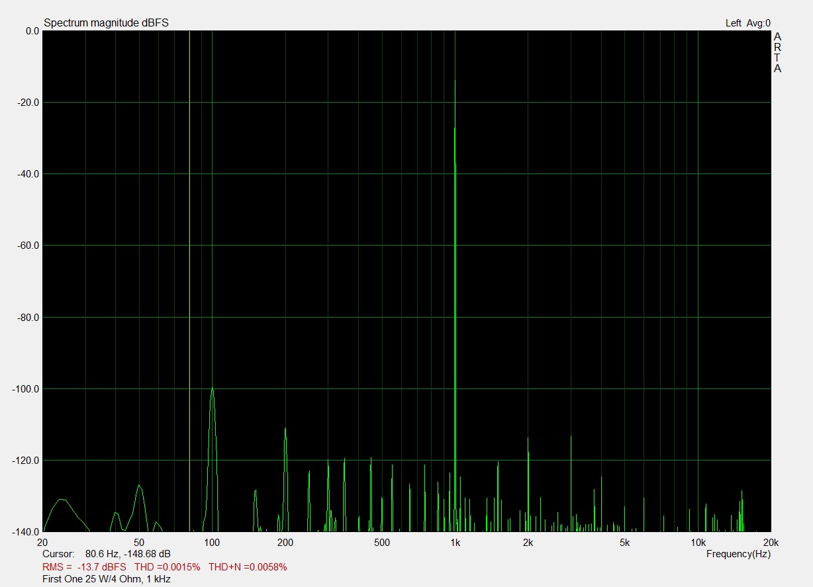This screenshot has height=587, width=813.
Task: Click the 2k frequency axis label
Action: point(528,543)
